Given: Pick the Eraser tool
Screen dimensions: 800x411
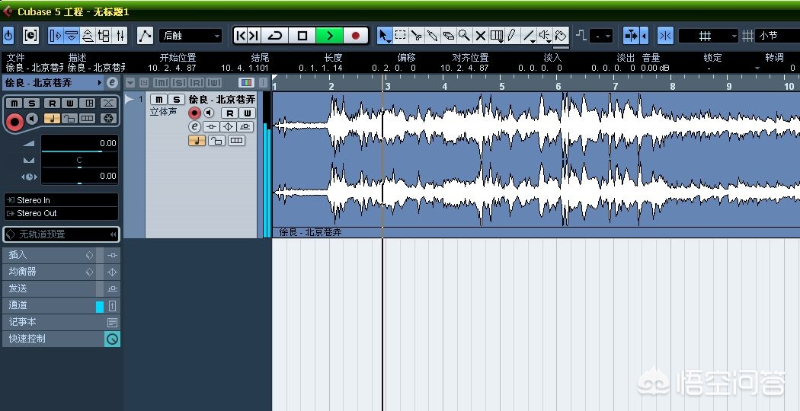Looking at the screenshot, I should coord(448,36).
